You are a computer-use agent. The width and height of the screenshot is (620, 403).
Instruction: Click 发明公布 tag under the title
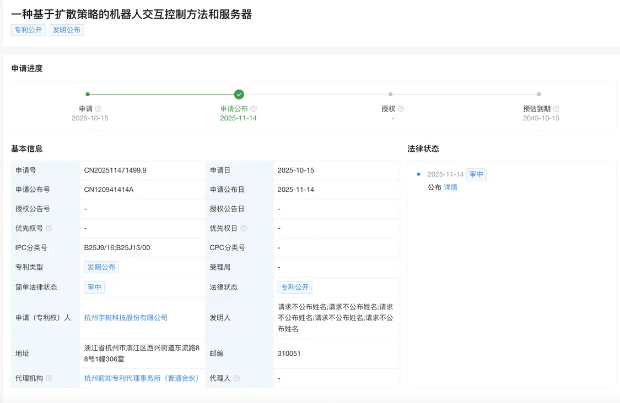click(x=67, y=30)
